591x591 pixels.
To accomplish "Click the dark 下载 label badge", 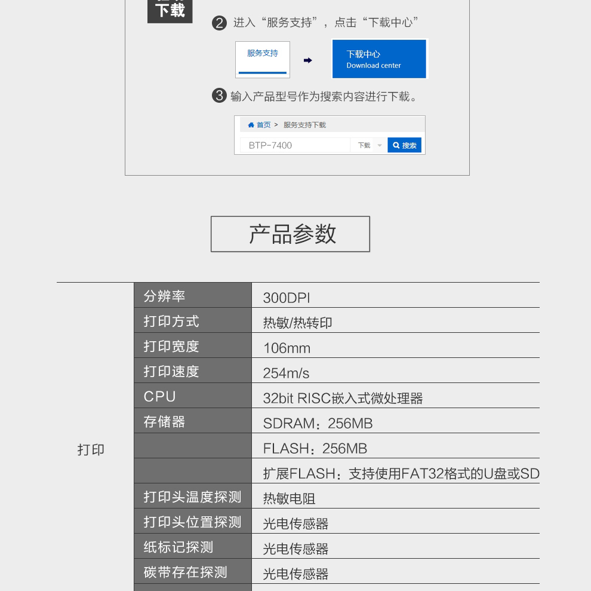I will [x=170, y=11].
